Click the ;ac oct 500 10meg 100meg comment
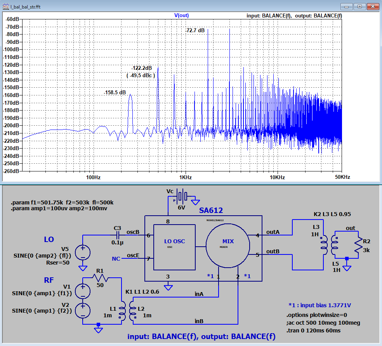The height and width of the screenshot is (346, 382). click(323, 323)
